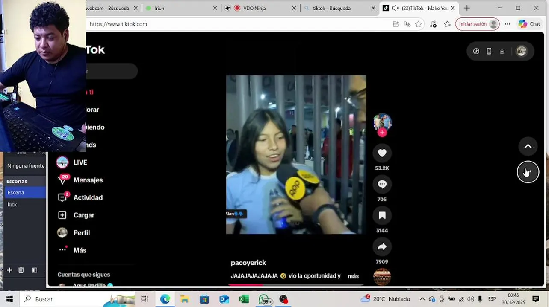549x307 pixels.
Task: Open Microsoft Store from taskbar
Action: tap(204, 299)
